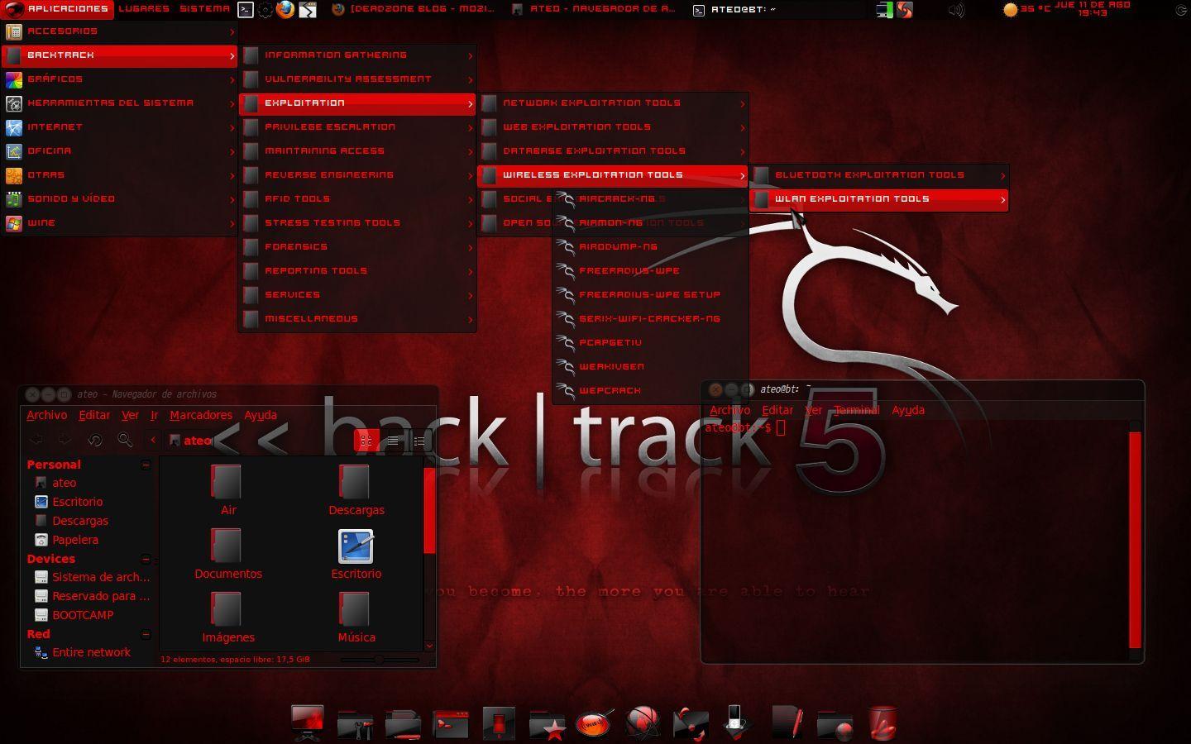The width and height of the screenshot is (1191, 744).
Task: Click the search magnifier in the file manager toolbar
Action: [x=125, y=440]
